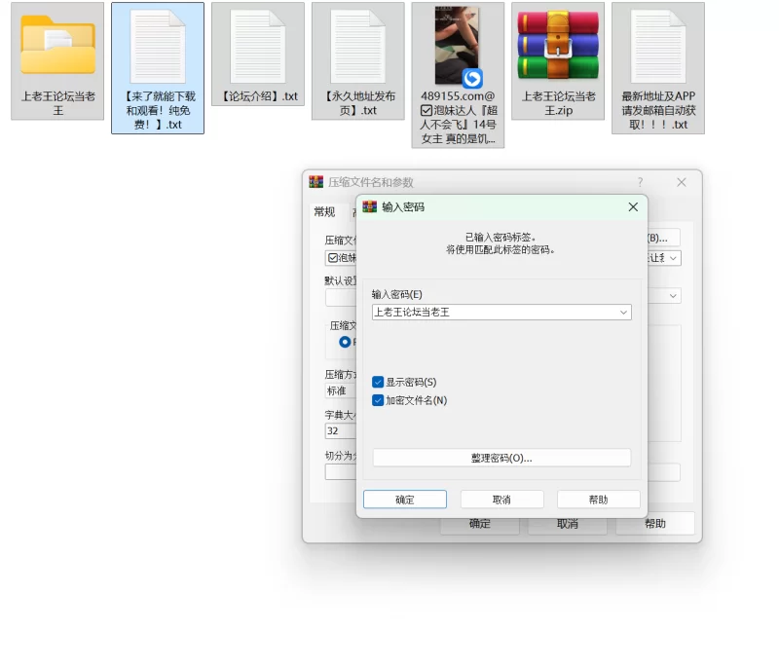Switch to the 常规 tab
The image size is (779, 668).
coord(324,212)
